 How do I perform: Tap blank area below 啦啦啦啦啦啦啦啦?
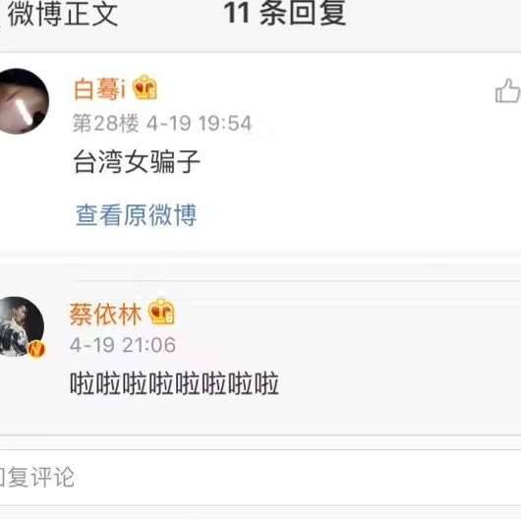tap(260, 416)
